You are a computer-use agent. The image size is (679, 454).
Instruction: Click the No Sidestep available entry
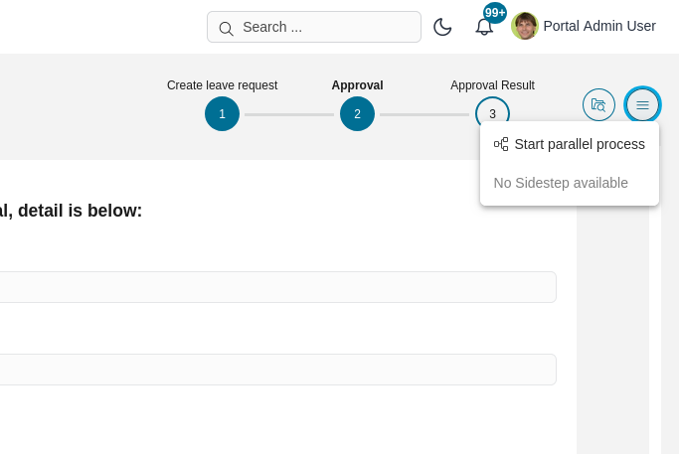561,183
